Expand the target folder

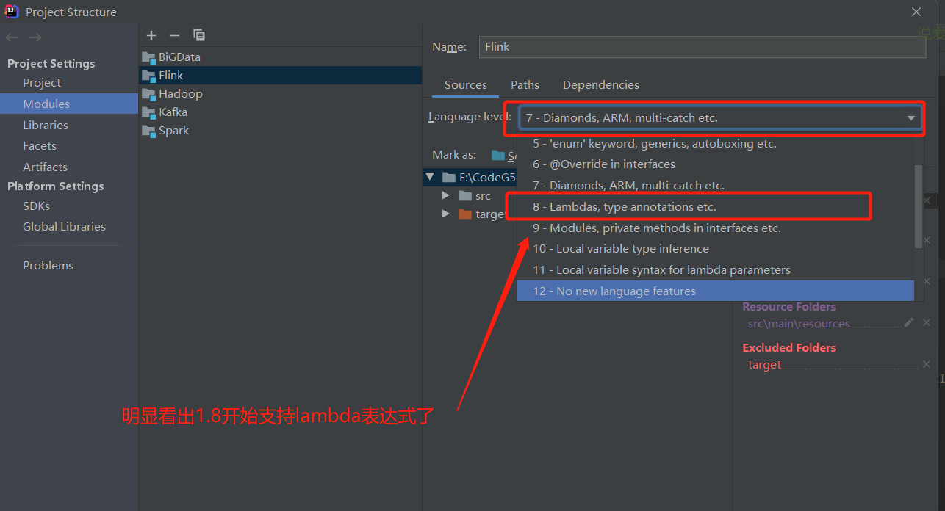tap(446, 214)
